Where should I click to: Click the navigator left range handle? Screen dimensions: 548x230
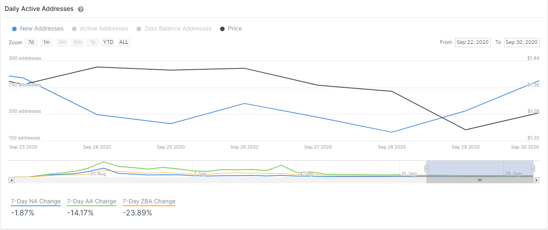(427, 169)
